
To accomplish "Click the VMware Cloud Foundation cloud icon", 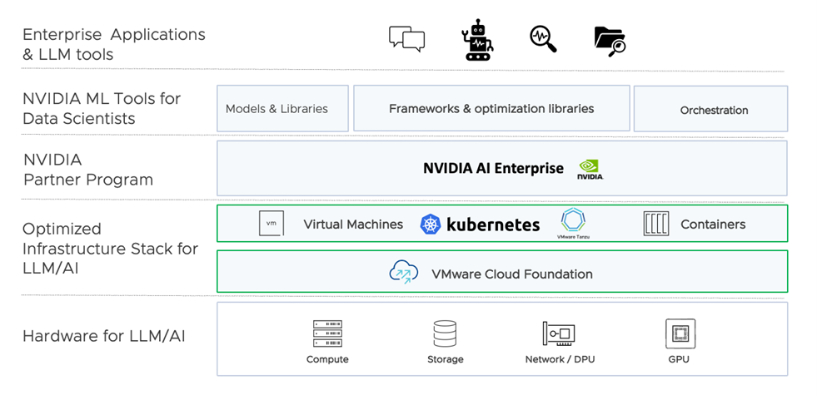I will coord(404,273).
